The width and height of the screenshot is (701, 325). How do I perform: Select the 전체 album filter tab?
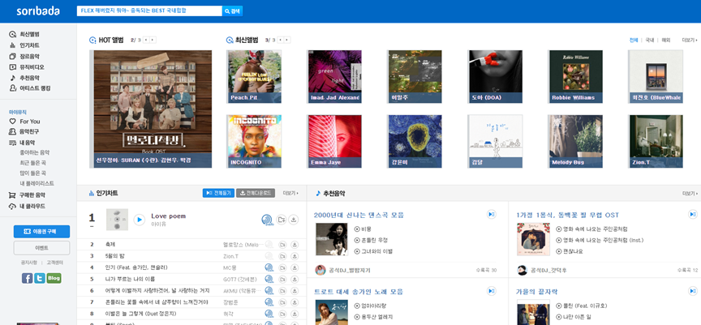[x=634, y=41]
